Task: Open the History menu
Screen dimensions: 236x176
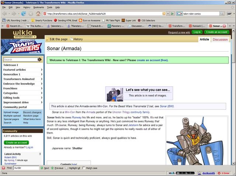Action: (27, 7)
